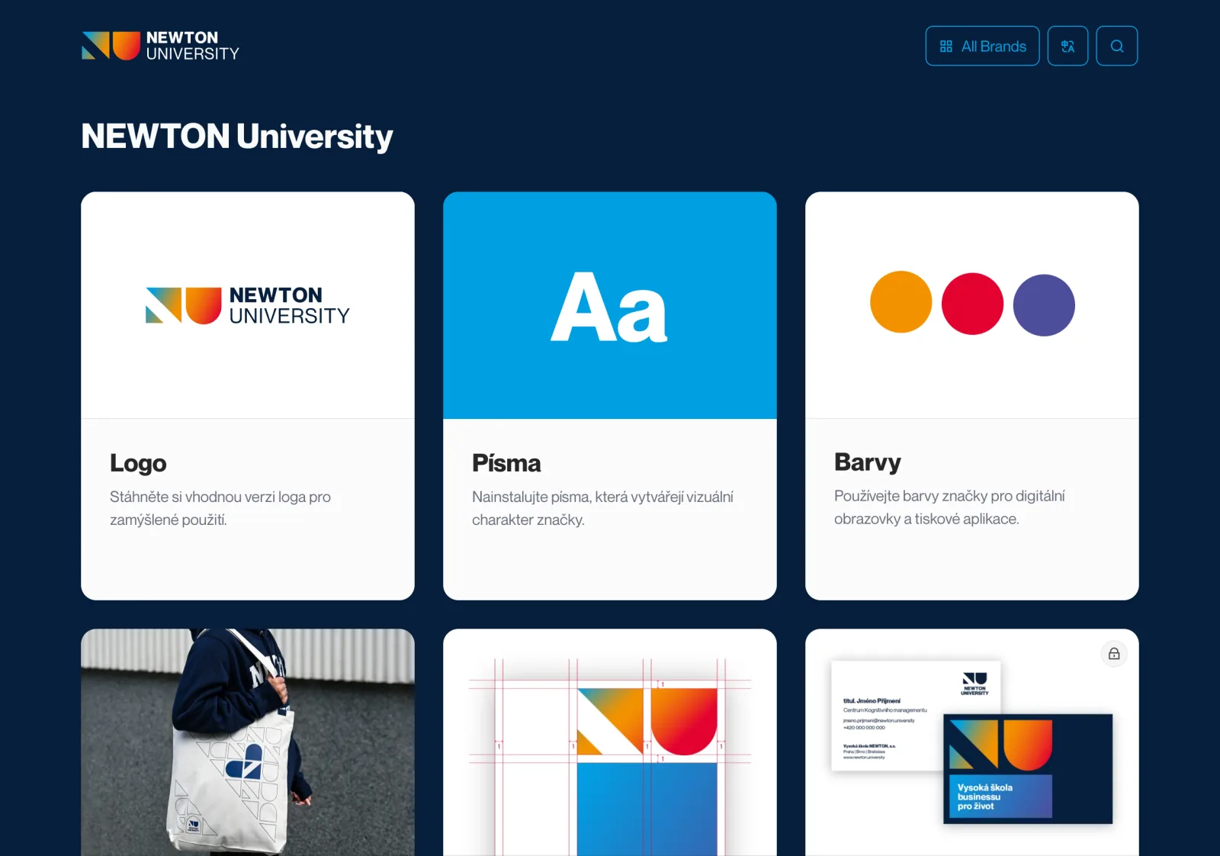Click text 'Stáhněte si vhodnou verzi loga pro'

(x=220, y=497)
